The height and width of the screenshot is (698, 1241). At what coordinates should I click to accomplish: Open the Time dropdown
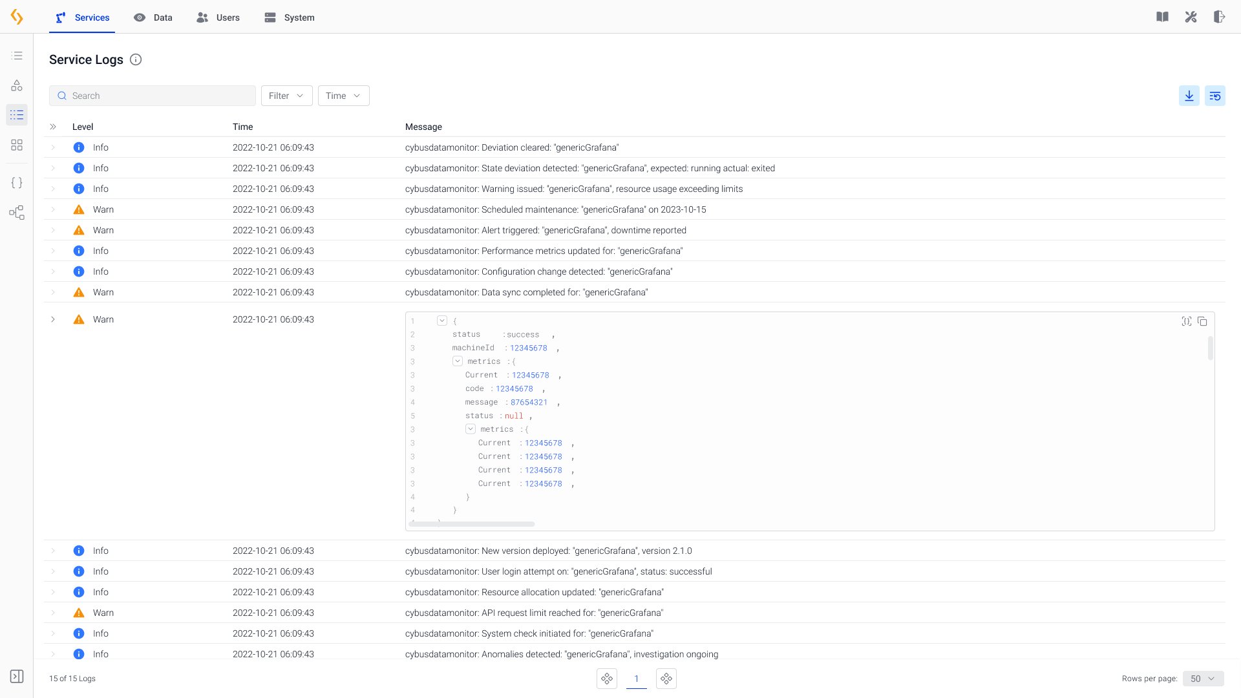[343, 96]
